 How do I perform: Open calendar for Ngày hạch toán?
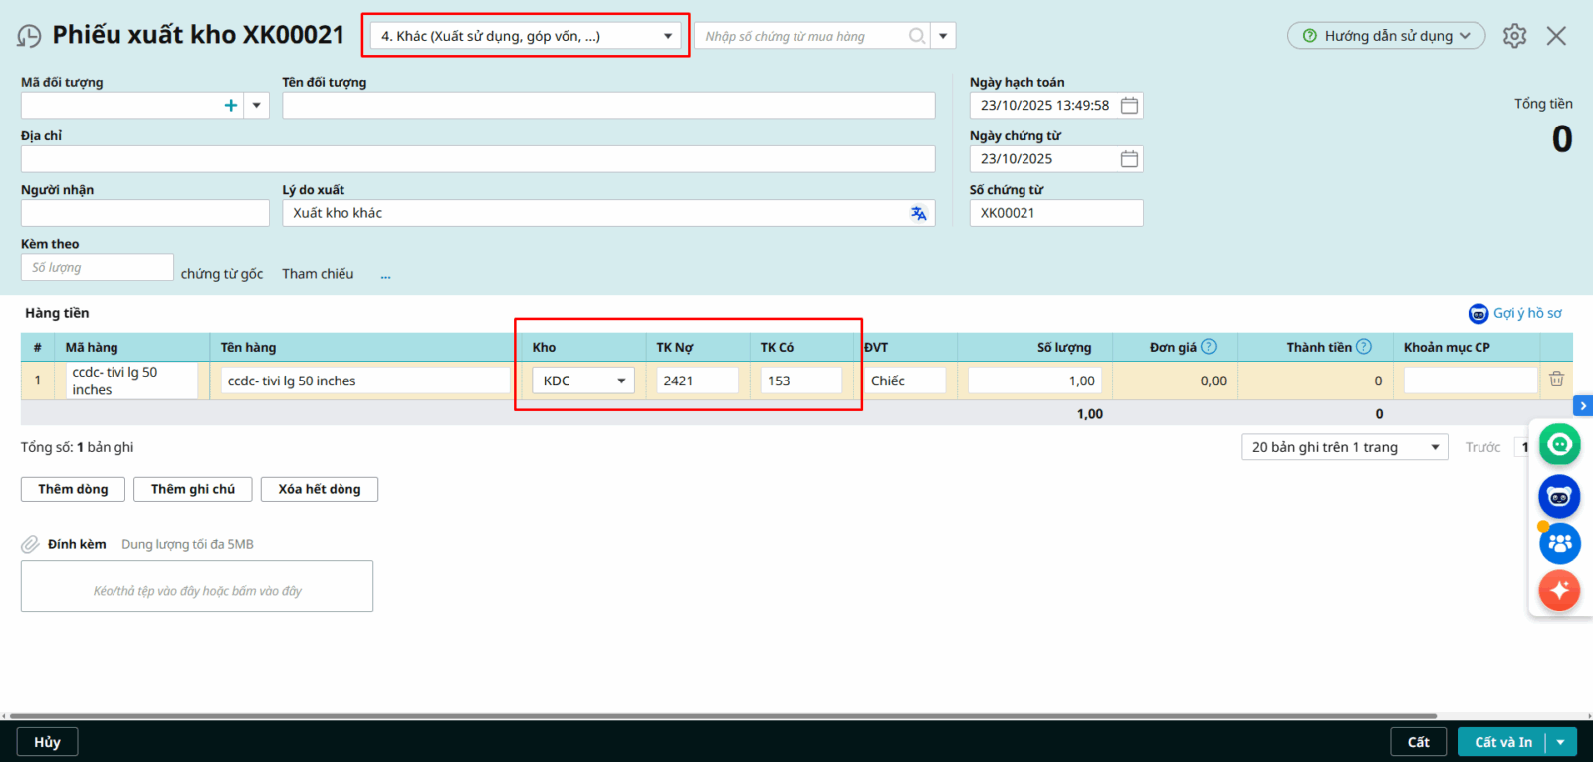tap(1129, 106)
